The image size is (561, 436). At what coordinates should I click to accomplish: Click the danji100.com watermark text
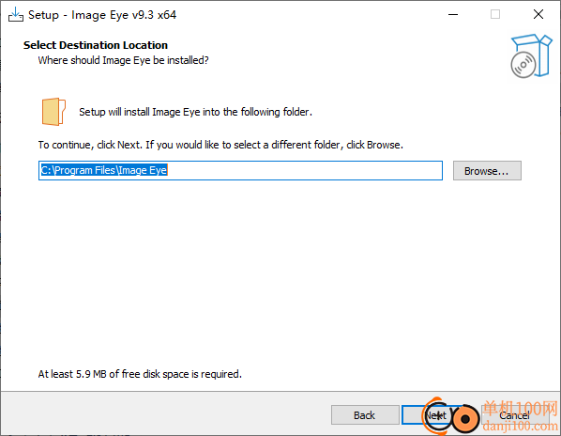click(x=521, y=426)
